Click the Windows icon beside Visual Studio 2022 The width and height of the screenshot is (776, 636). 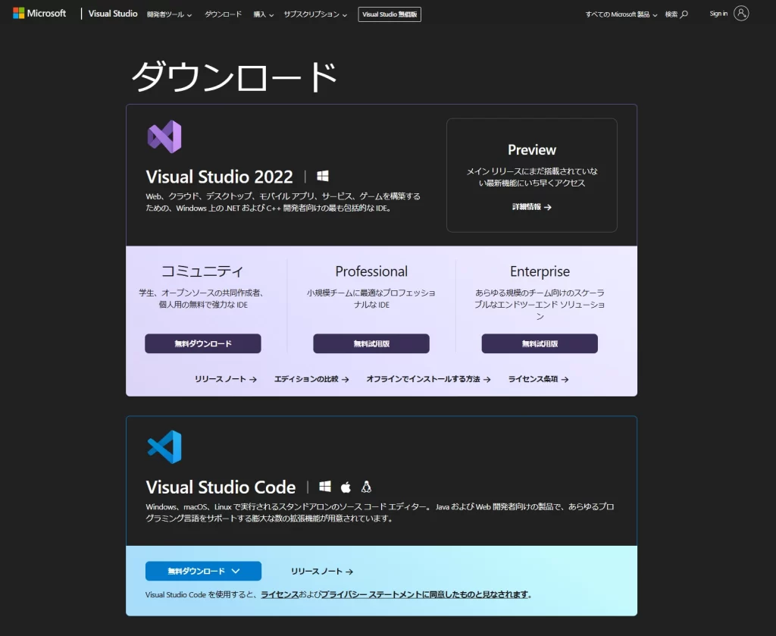pos(323,175)
